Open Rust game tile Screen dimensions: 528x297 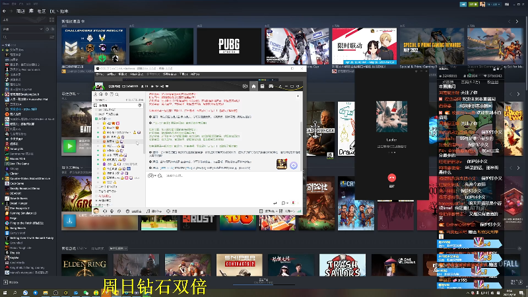199,223
